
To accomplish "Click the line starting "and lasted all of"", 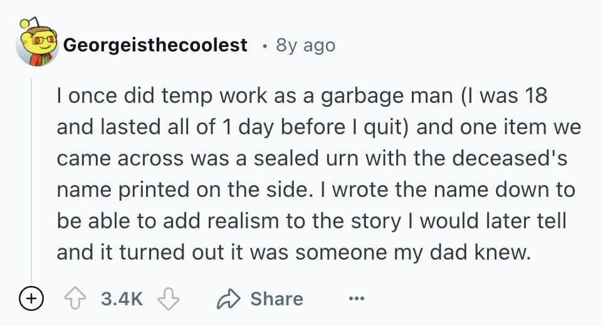I will [318, 128].
